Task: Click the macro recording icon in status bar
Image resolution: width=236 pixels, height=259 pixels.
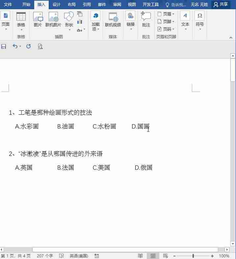Action: tap(97, 256)
